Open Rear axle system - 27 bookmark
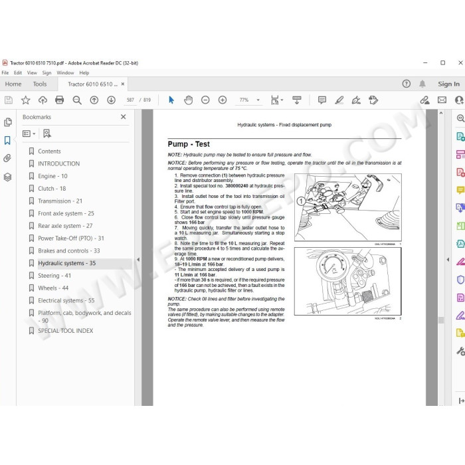The width and height of the screenshot is (465, 465). tap(65, 226)
